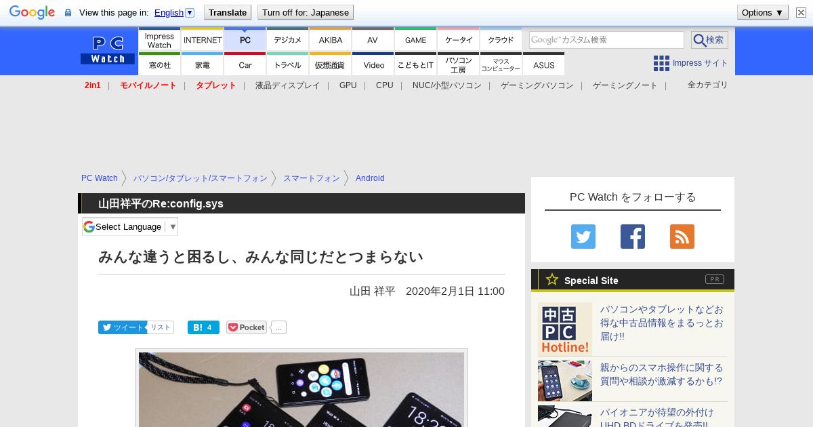Save article to Pocket
The height and width of the screenshot is (427, 813).
point(247,327)
